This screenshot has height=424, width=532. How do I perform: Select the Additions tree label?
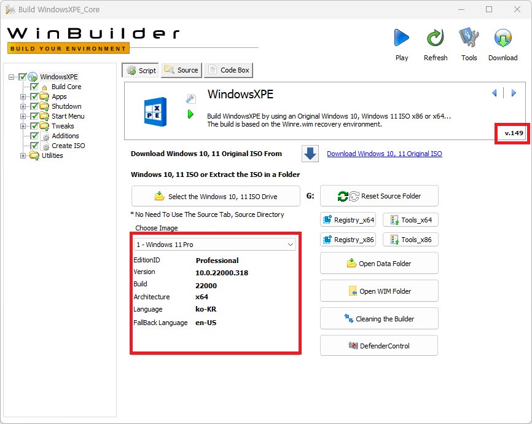[x=66, y=136]
